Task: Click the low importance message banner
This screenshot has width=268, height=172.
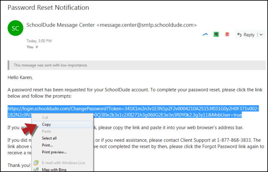Action: click(x=137, y=65)
